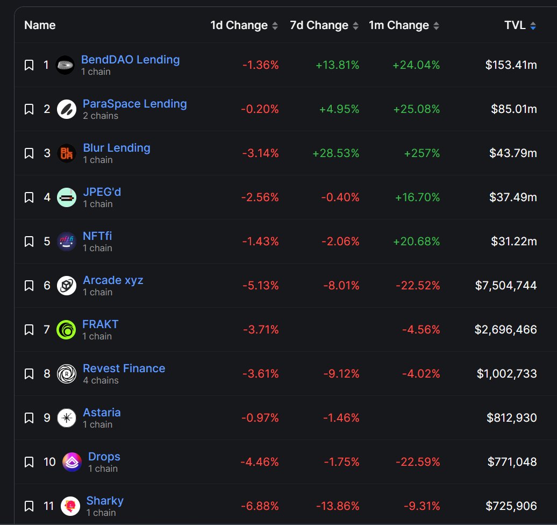Open Drops protocol page

click(104, 456)
